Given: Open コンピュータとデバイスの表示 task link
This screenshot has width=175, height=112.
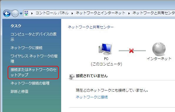Looking at the screenshot, I should pos(34,37).
